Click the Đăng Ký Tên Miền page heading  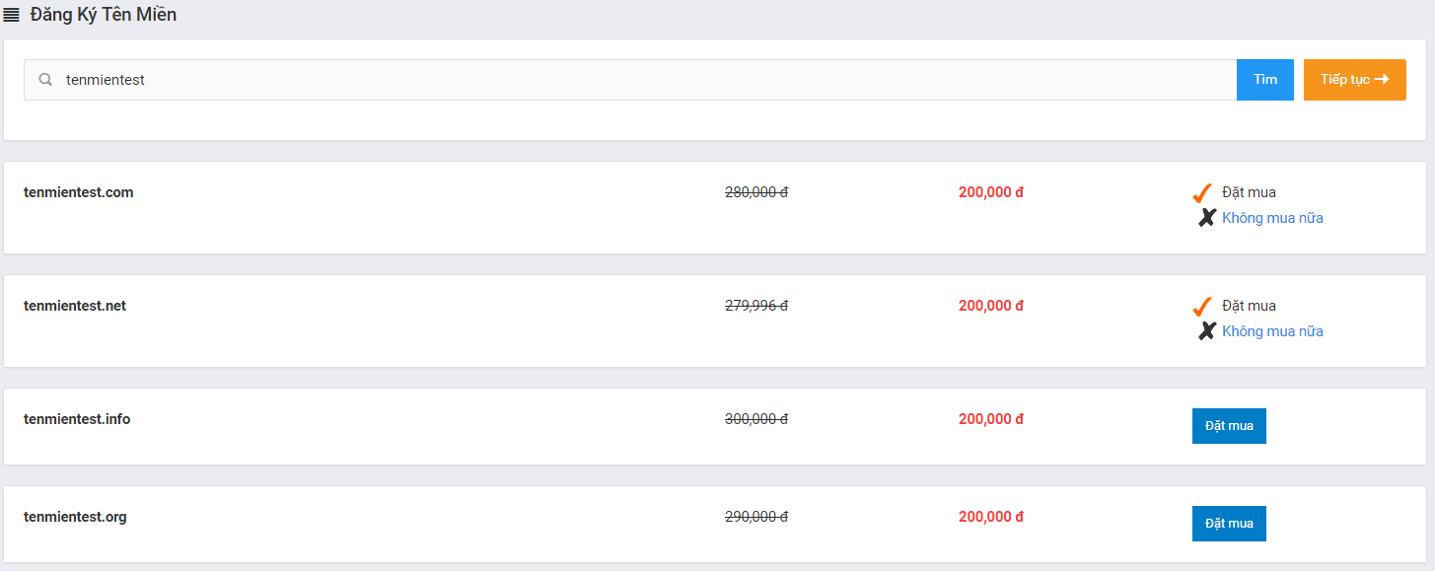point(104,16)
